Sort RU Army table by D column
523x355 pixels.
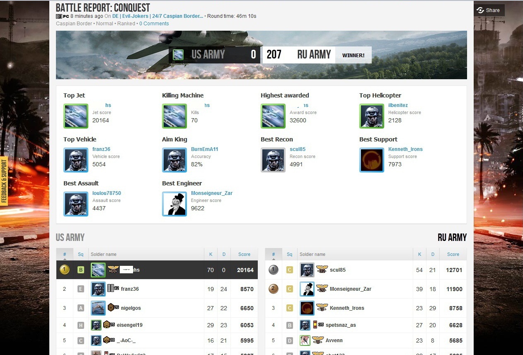pos(433,254)
